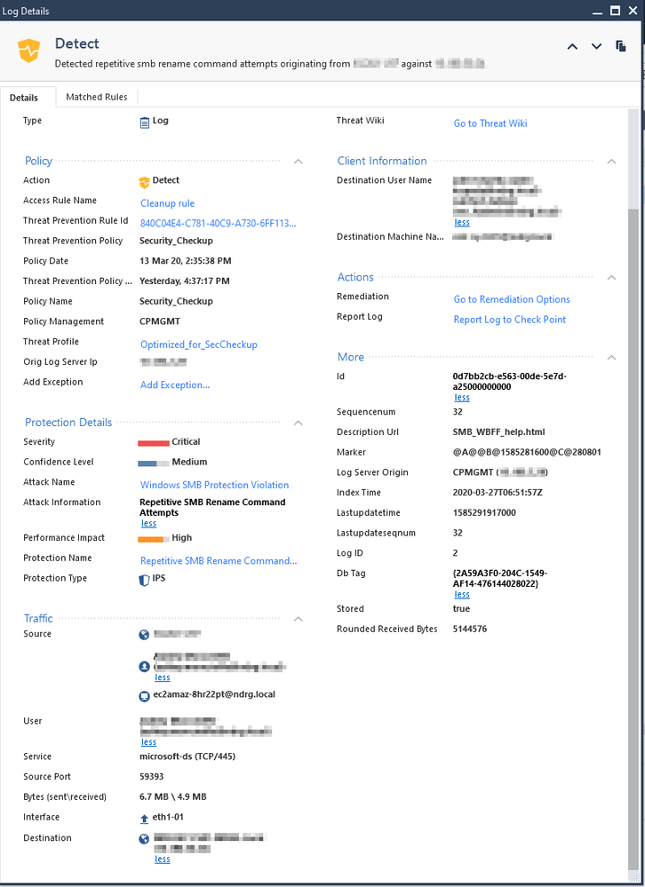Collapse the Client Information section
Viewport: 645px width, 887px height.
point(611,162)
